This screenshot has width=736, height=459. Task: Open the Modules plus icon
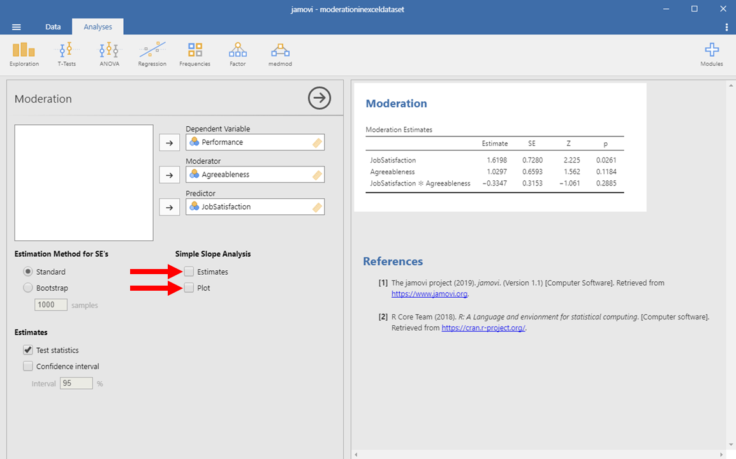tap(711, 54)
